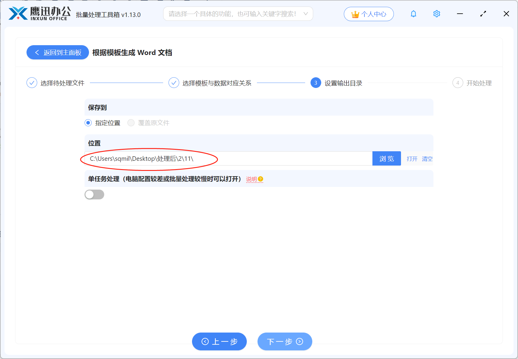Click the crown icon in 个人中心
The image size is (518, 359).
point(355,14)
